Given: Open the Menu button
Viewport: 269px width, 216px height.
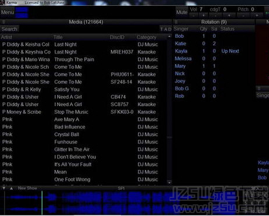Looking at the screenshot, I should click(x=8, y=12).
